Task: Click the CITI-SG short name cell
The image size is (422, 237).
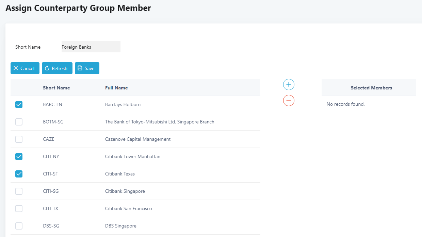Action: click(51, 191)
